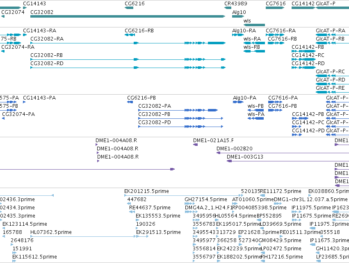Select transcript CG32082-RB
The image size is (349, 263).
click(x=128, y=59)
